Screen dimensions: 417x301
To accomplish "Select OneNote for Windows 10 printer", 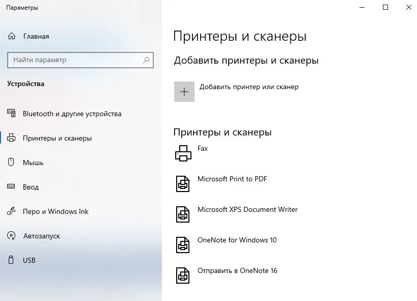I will click(x=237, y=240).
